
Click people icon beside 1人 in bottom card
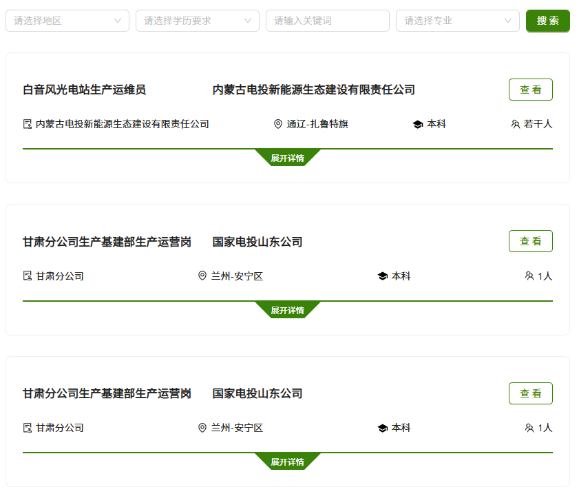(x=529, y=428)
